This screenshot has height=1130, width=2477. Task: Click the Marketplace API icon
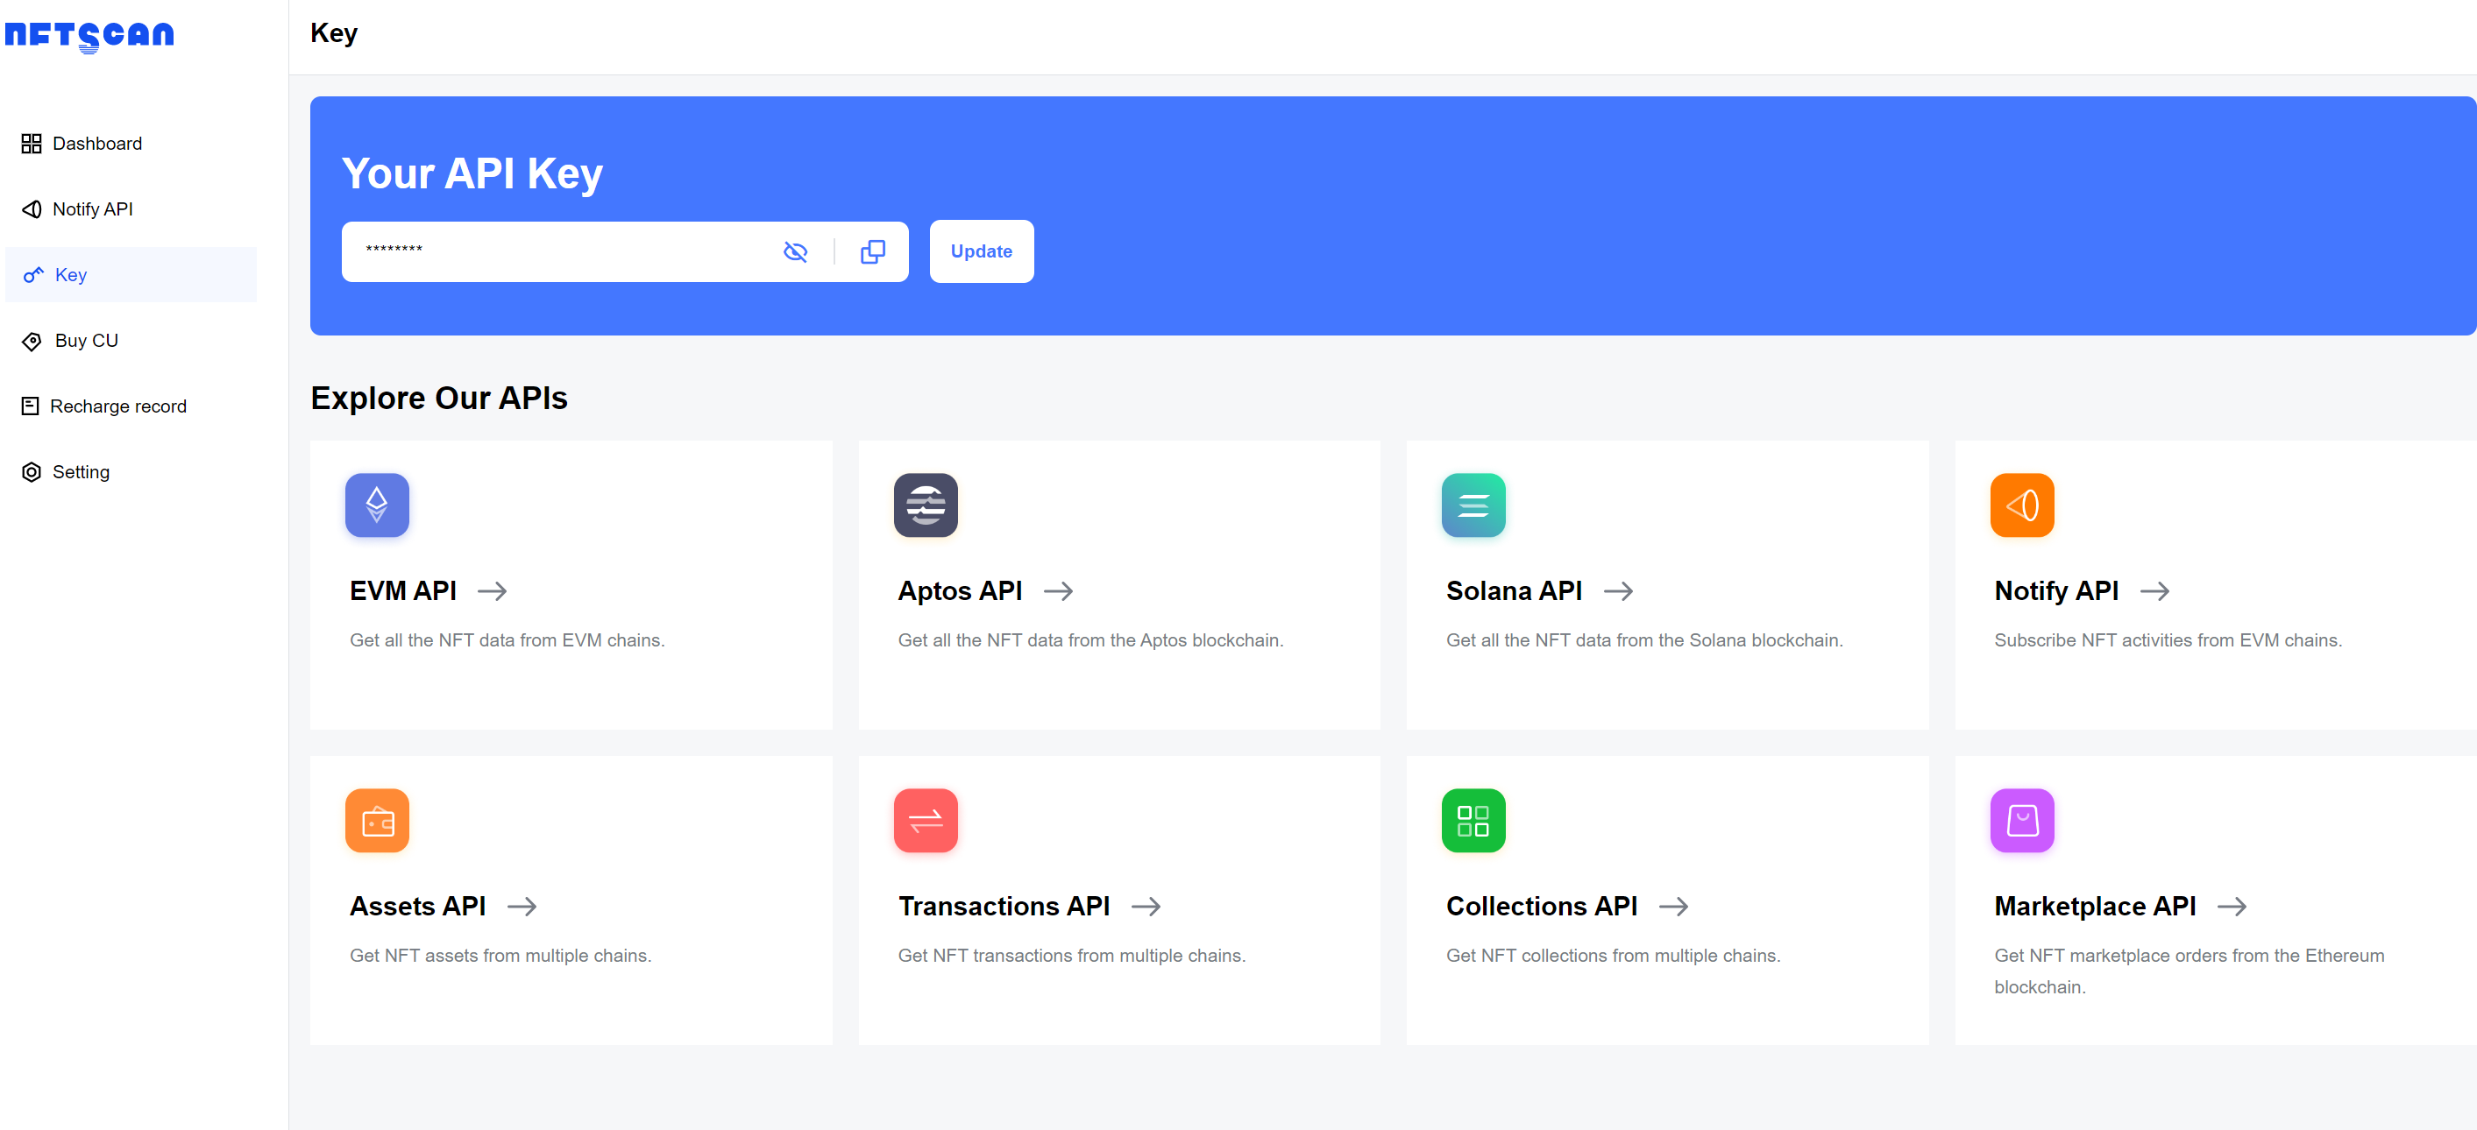coord(2022,819)
